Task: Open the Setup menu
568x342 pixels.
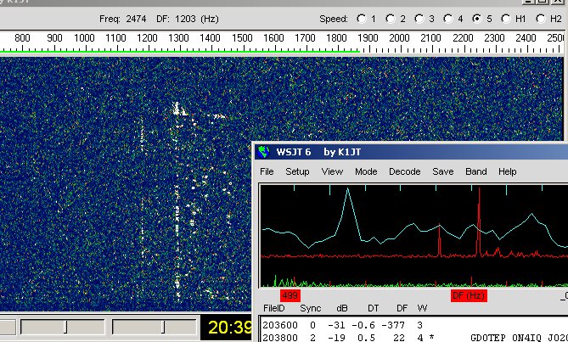Action: click(x=297, y=171)
